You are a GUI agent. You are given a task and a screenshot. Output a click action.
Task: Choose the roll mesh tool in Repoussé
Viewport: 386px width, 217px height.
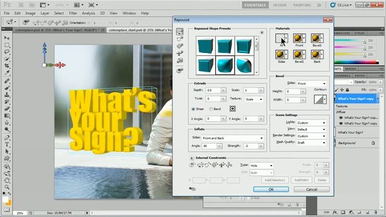180,39
